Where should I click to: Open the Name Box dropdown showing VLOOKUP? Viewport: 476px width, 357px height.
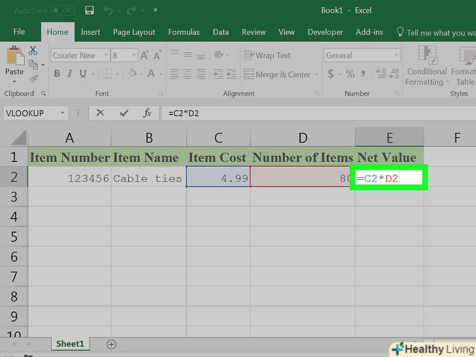pos(63,112)
